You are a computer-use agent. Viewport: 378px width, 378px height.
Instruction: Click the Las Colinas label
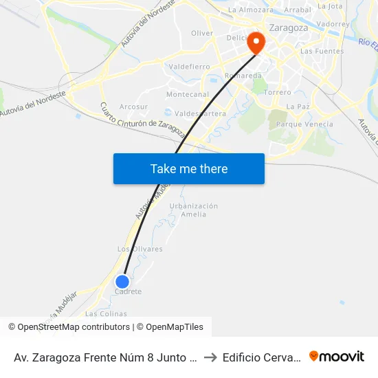[106, 313]
